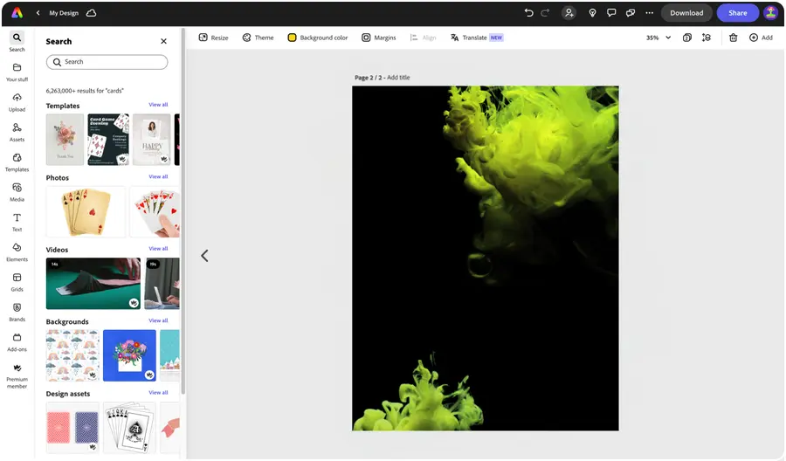Select the four aces playing cards photo
This screenshot has height=461, width=786.
(86, 211)
